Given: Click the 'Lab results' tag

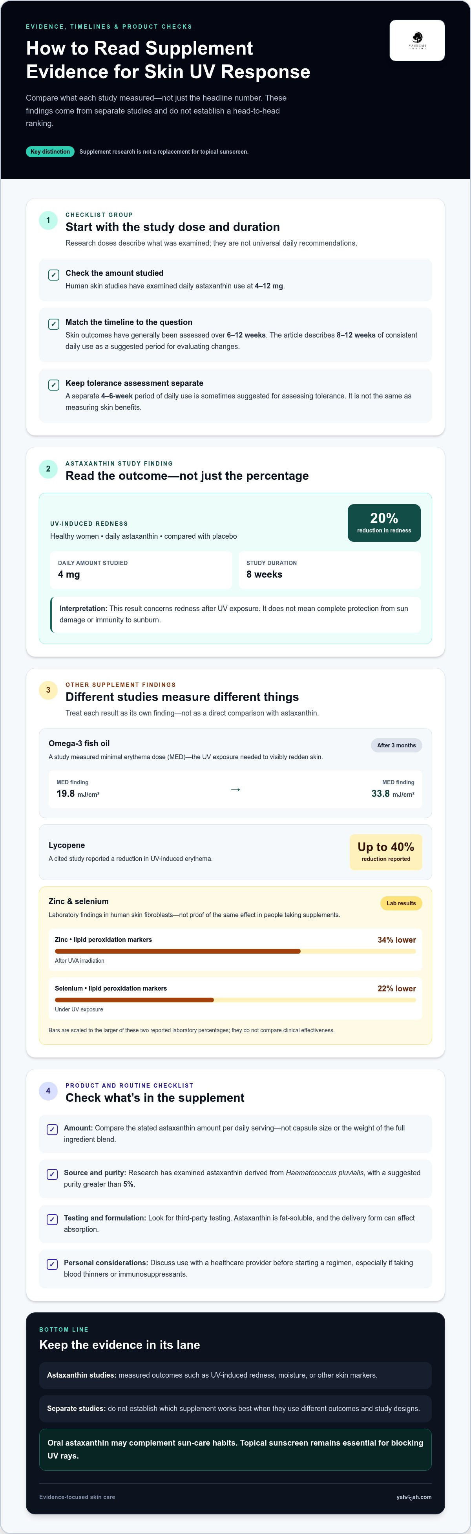Looking at the screenshot, I should click(402, 903).
